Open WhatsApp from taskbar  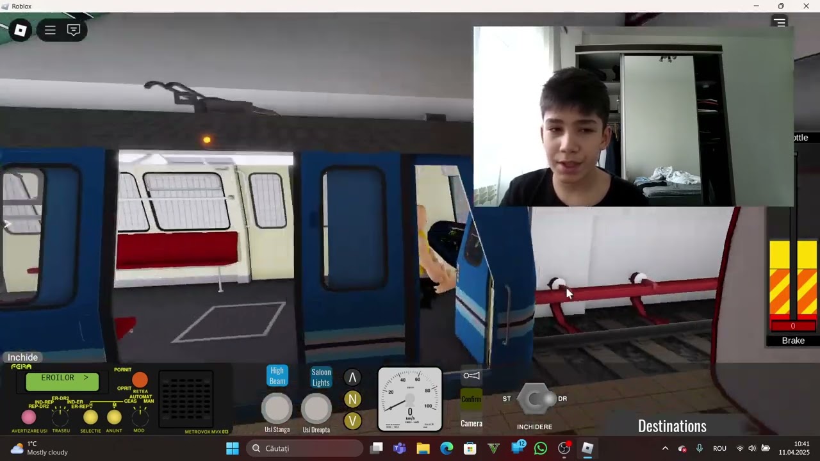coord(541,448)
